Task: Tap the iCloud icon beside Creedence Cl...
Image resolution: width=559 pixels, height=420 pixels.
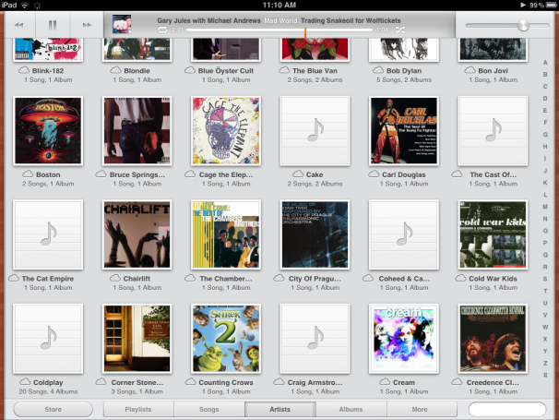Action: coord(457,381)
